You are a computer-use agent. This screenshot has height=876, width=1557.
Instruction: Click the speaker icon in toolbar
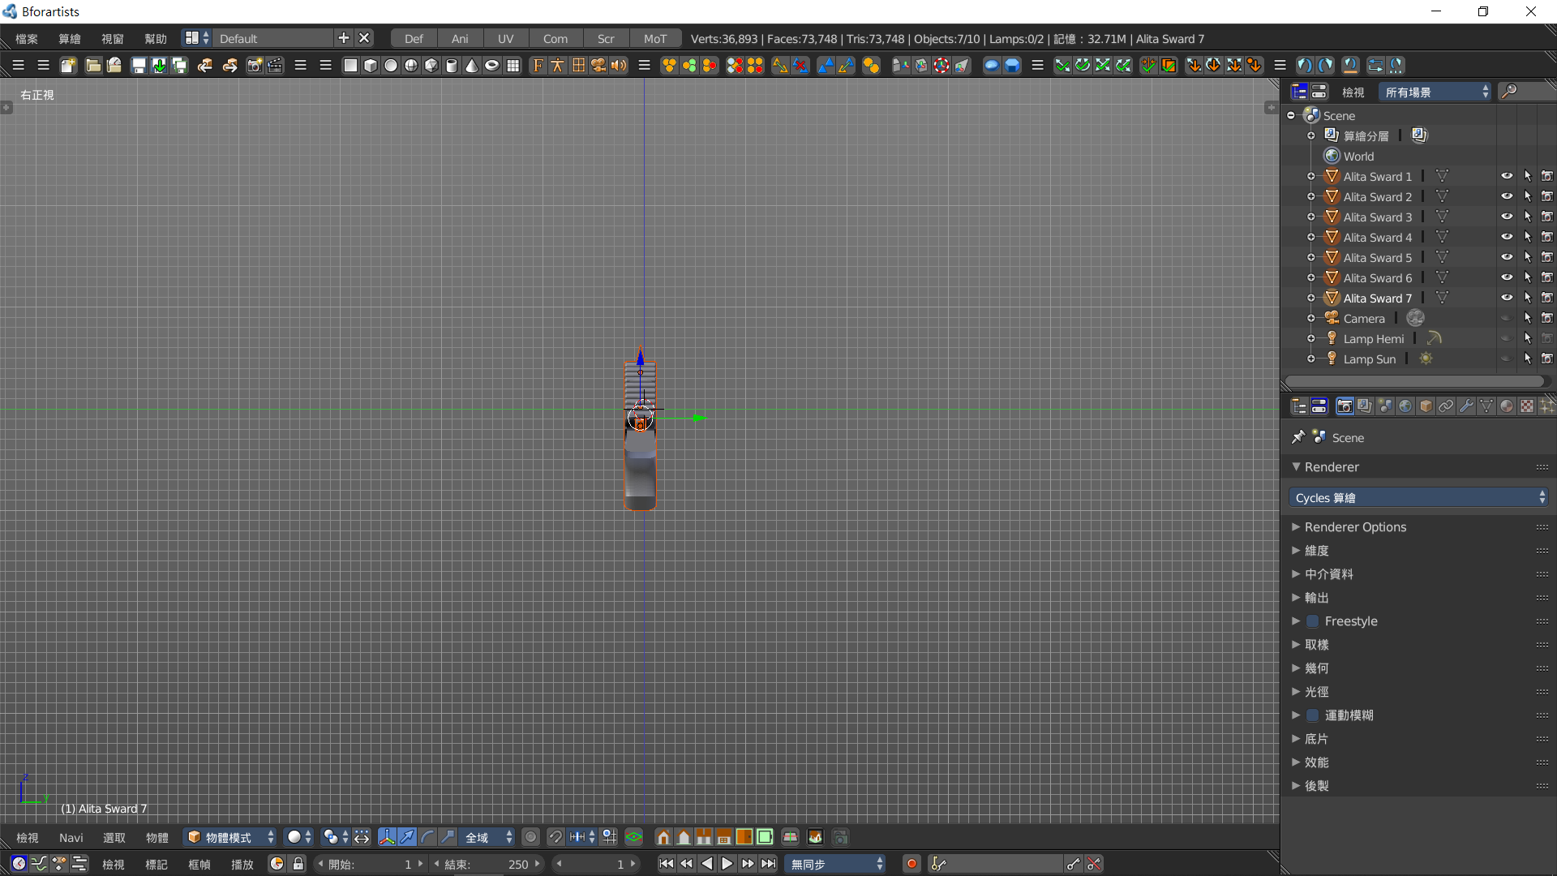(619, 66)
